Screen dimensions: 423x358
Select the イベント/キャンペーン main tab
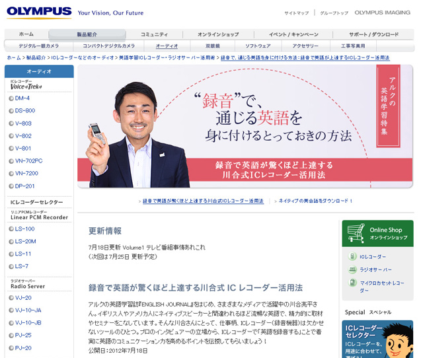[x=293, y=34]
